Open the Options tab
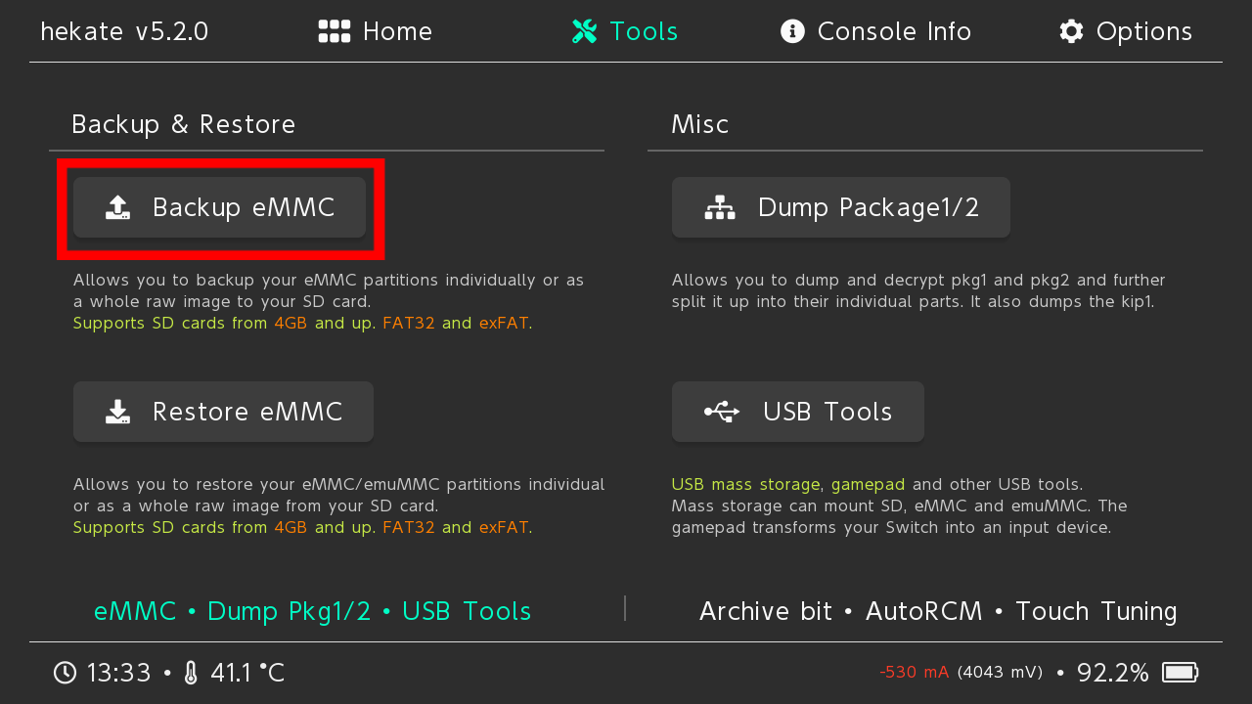Image resolution: width=1252 pixels, height=704 pixels. (x=1126, y=31)
